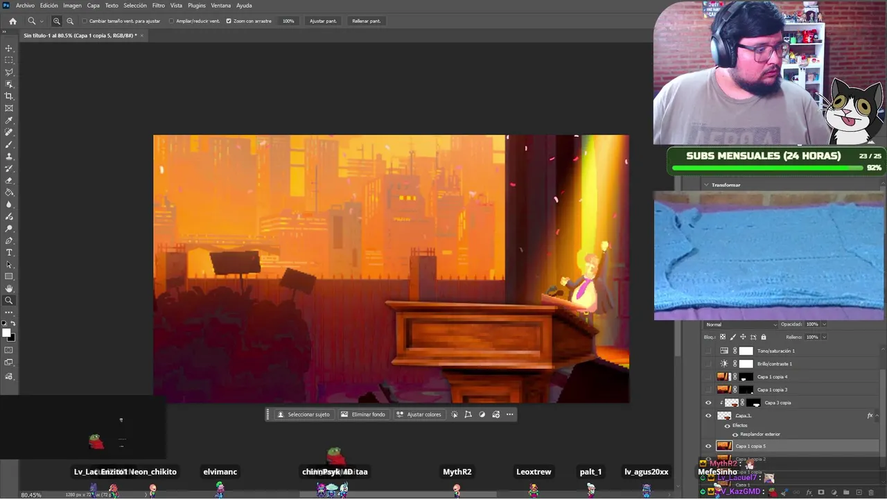Open the Archivo menu
887x499 pixels.
coord(25,6)
